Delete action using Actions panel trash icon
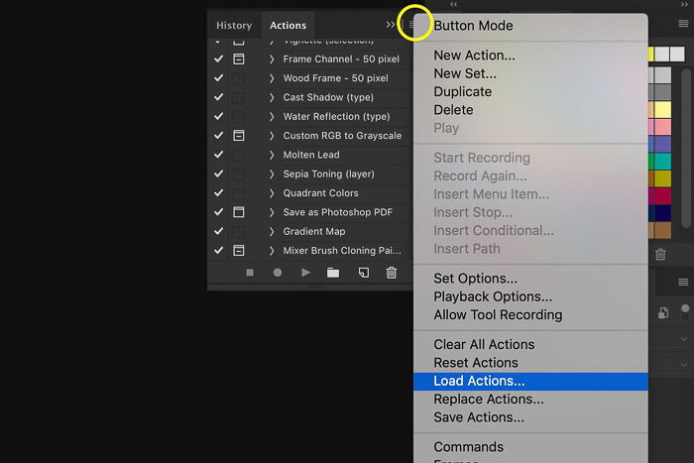Viewport: 694px width, 463px height. pyautogui.click(x=392, y=273)
